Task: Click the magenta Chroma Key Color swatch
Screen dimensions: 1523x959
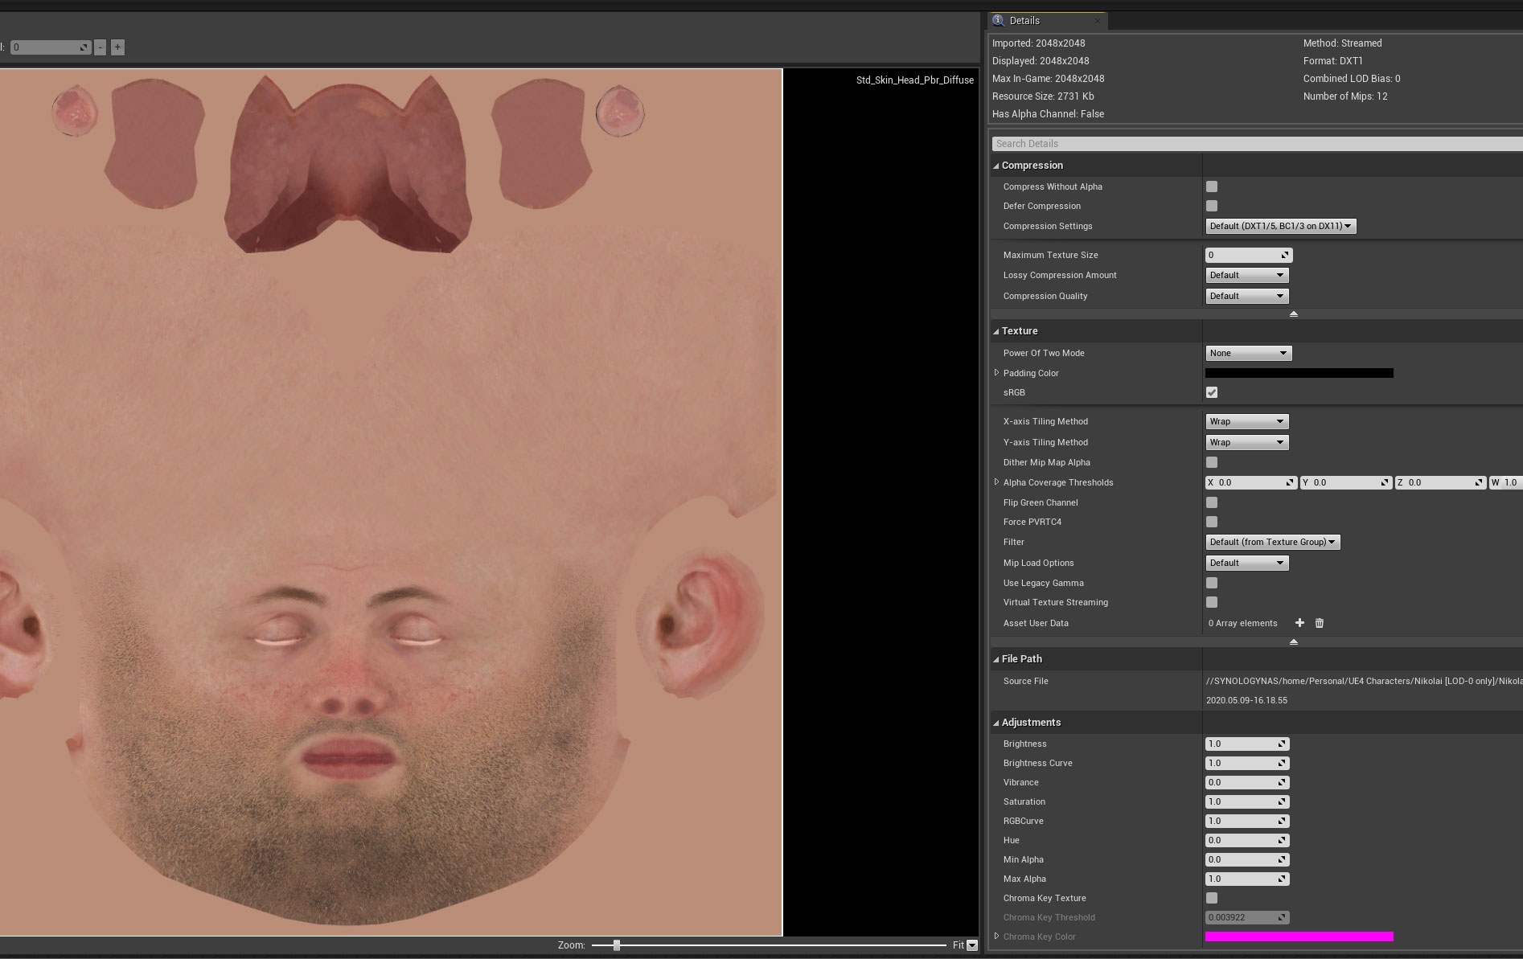Action: point(1299,936)
